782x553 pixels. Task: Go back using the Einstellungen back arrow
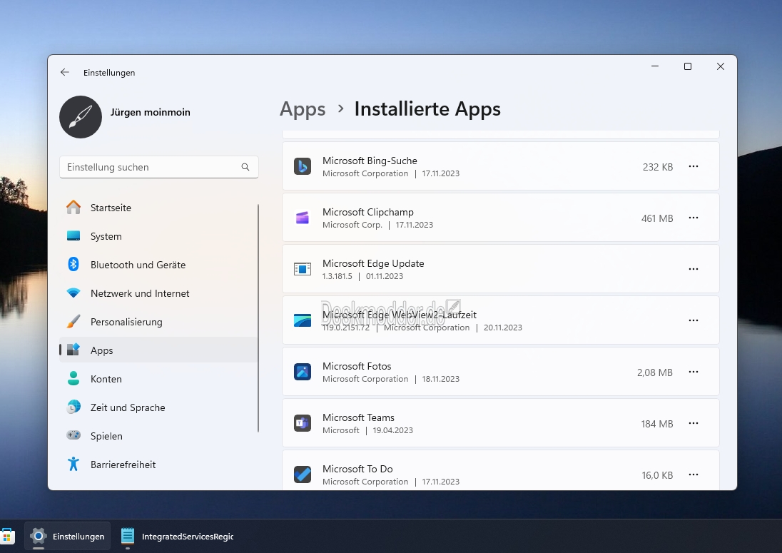65,72
